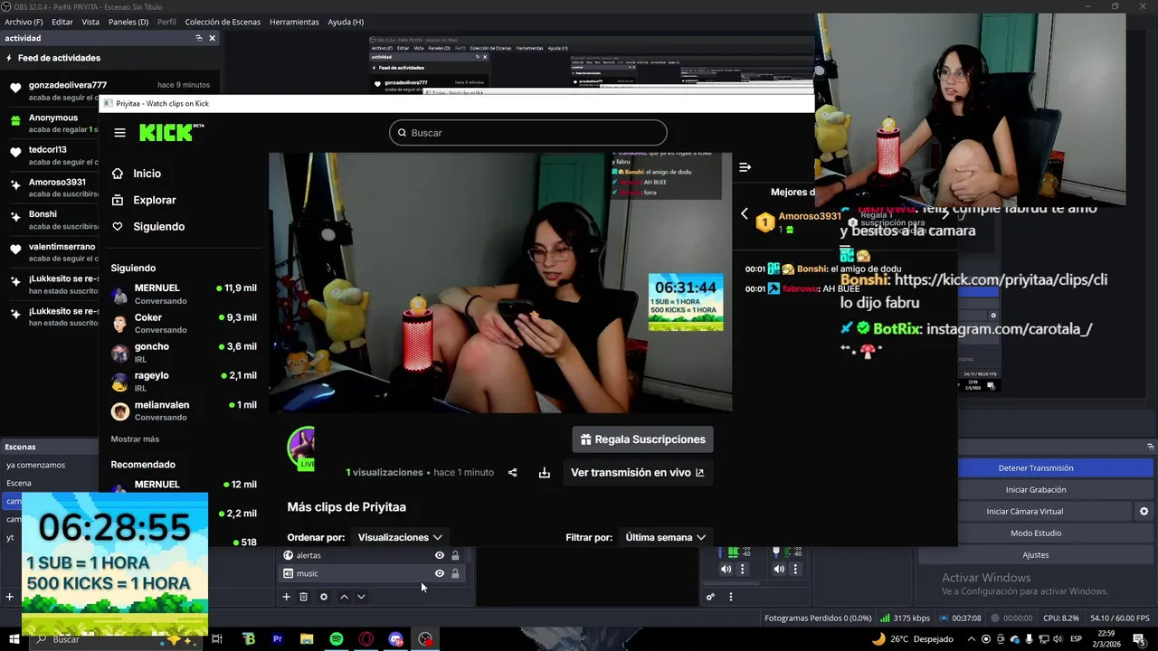Select the yt scene
The width and height of the screenshot is (1158, 651).
11,537
